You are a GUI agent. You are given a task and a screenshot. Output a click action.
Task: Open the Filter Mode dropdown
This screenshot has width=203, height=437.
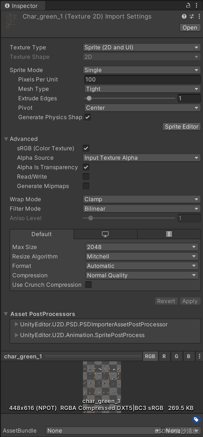tap(141, 209)
